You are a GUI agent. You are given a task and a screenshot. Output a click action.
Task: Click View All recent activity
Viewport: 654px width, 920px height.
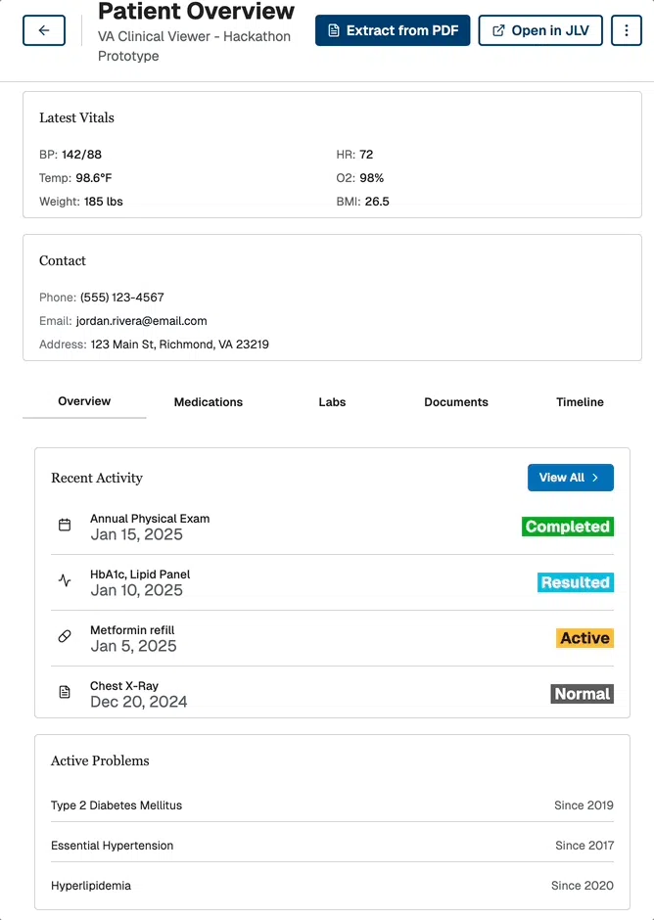tap(570, 478)
